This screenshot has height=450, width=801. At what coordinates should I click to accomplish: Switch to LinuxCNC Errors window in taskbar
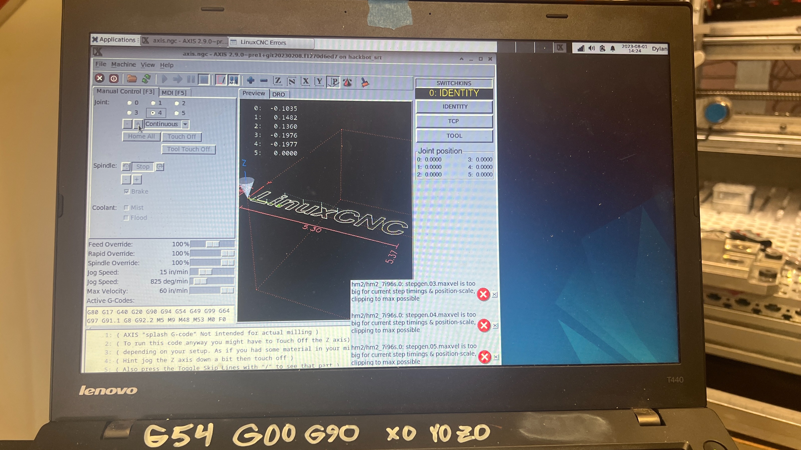271,42
